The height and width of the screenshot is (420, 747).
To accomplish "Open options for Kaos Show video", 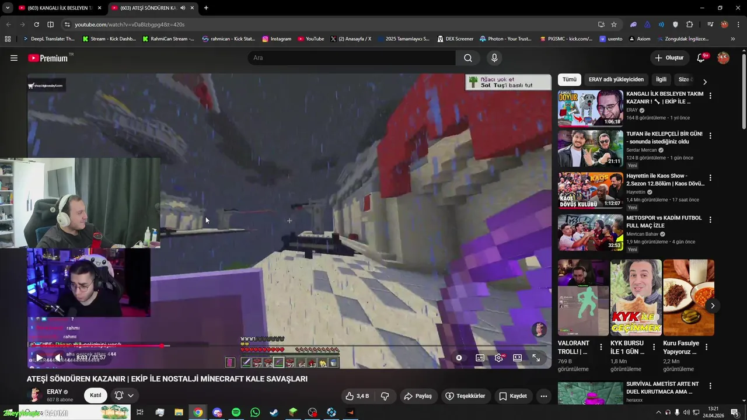I will point(710,178).
